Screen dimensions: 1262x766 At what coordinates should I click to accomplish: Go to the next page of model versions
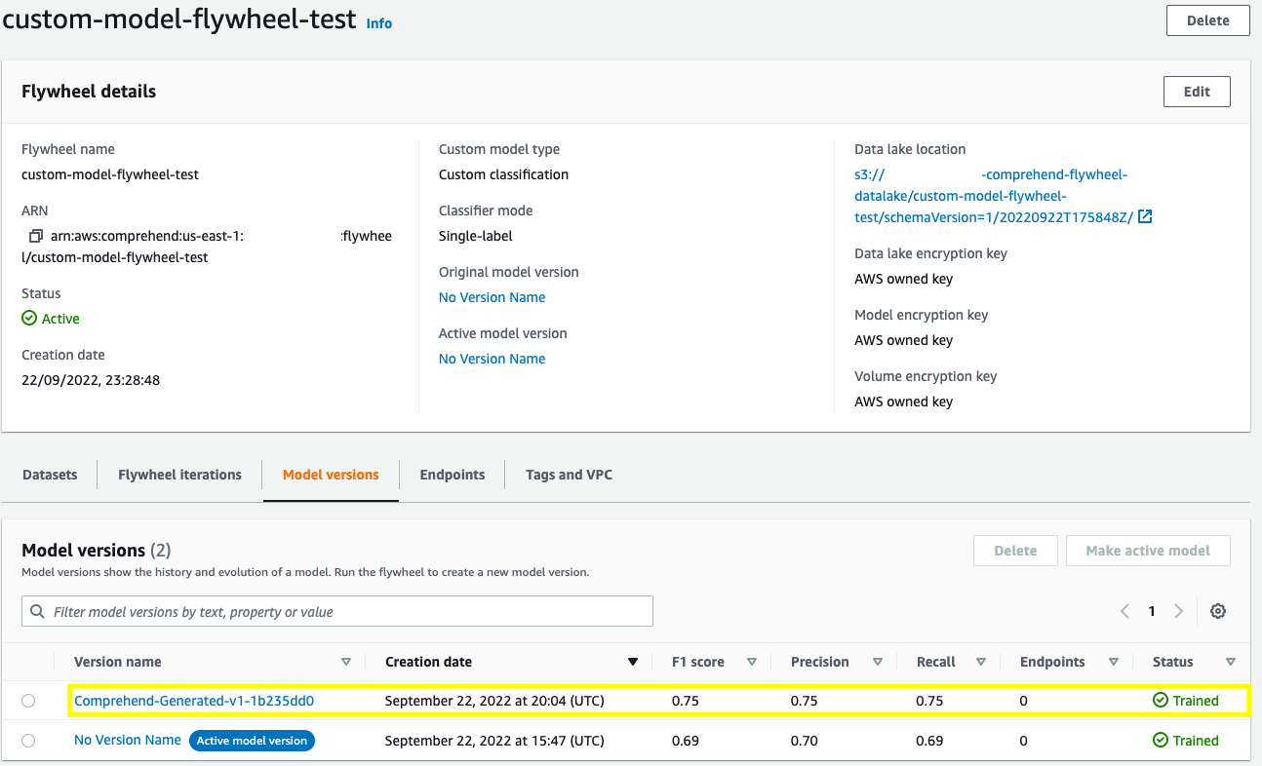click(1178, 611)
